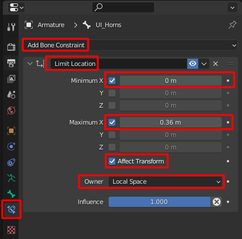Open the Add Bone Constraint dropdown
This screenshot has height=239, width=242.
click(131, 45)
